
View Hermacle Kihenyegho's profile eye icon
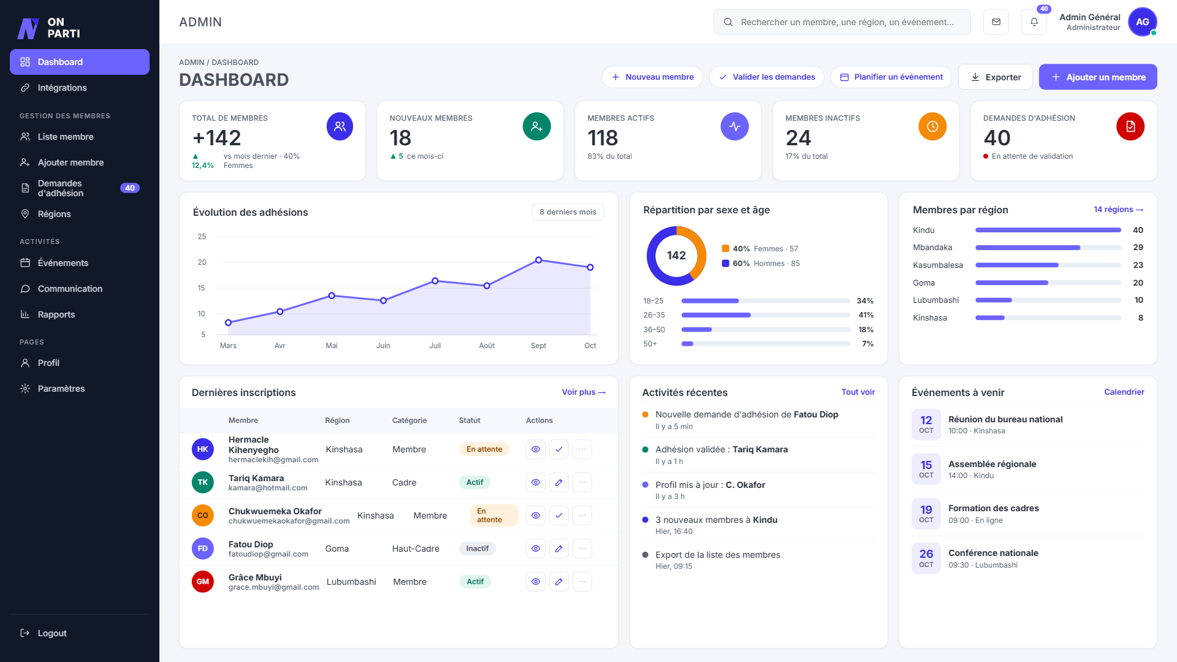tap(536, 449)
